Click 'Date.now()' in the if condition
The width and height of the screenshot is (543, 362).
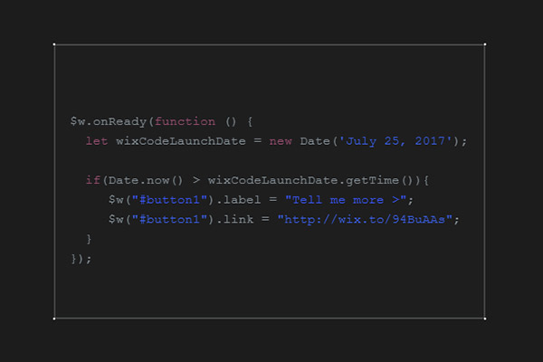click(x=146, y=180)
